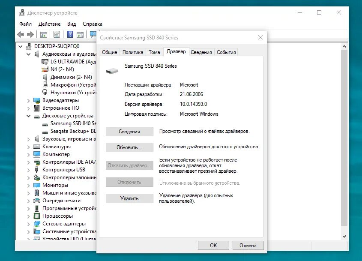Click the Мониторы category icon

pos(37,185)
